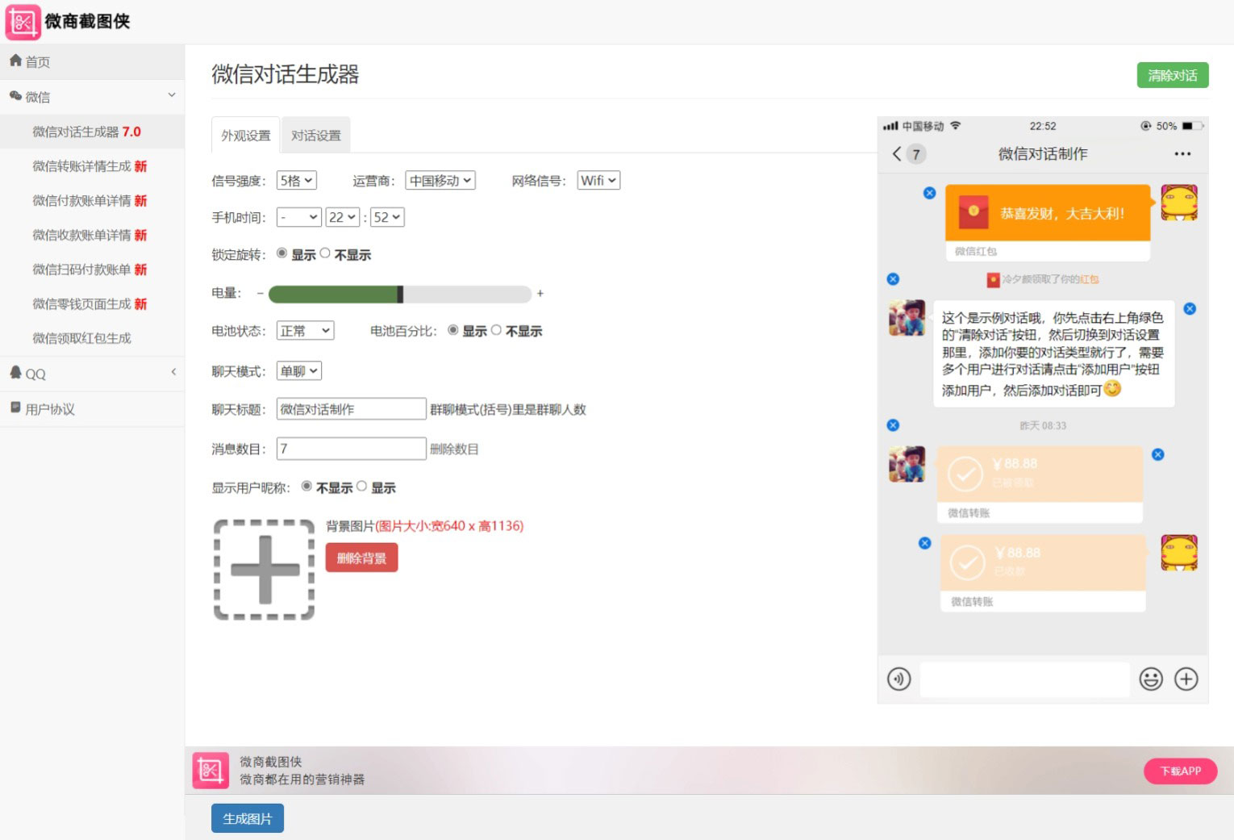The image size is (1234, 840).
Task: Click the three-dot menu in phone header
Action: (1182, 153)
